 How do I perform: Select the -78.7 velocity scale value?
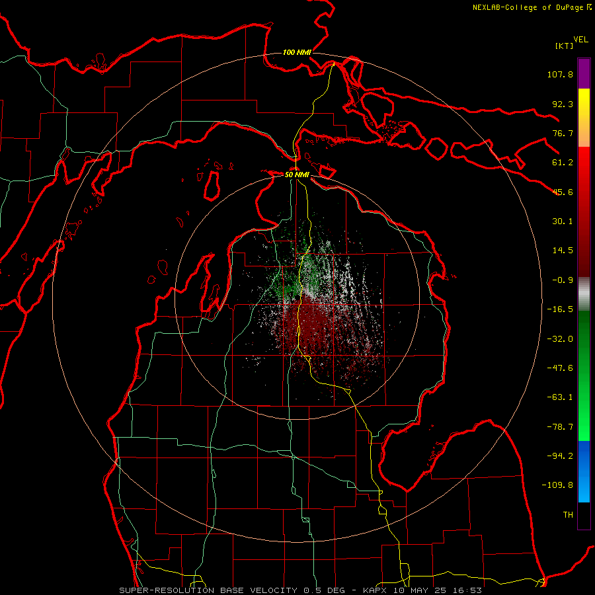560,427
